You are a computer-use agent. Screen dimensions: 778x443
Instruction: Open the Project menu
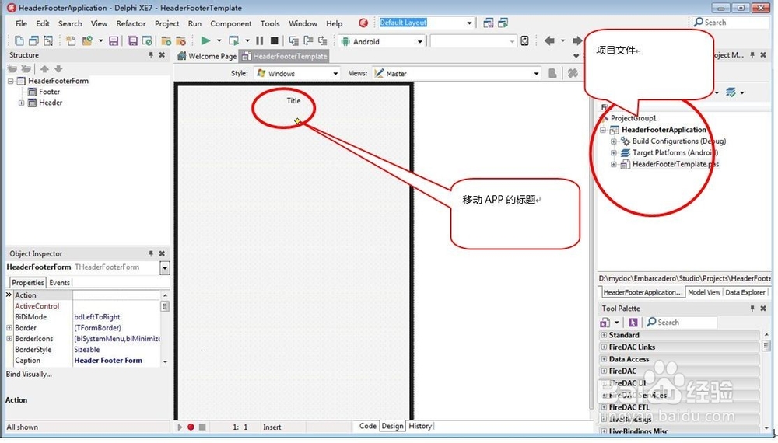click(x=166, y=23)
